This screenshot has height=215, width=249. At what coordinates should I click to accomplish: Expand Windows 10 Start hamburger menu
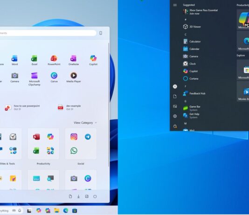(175, 5)
